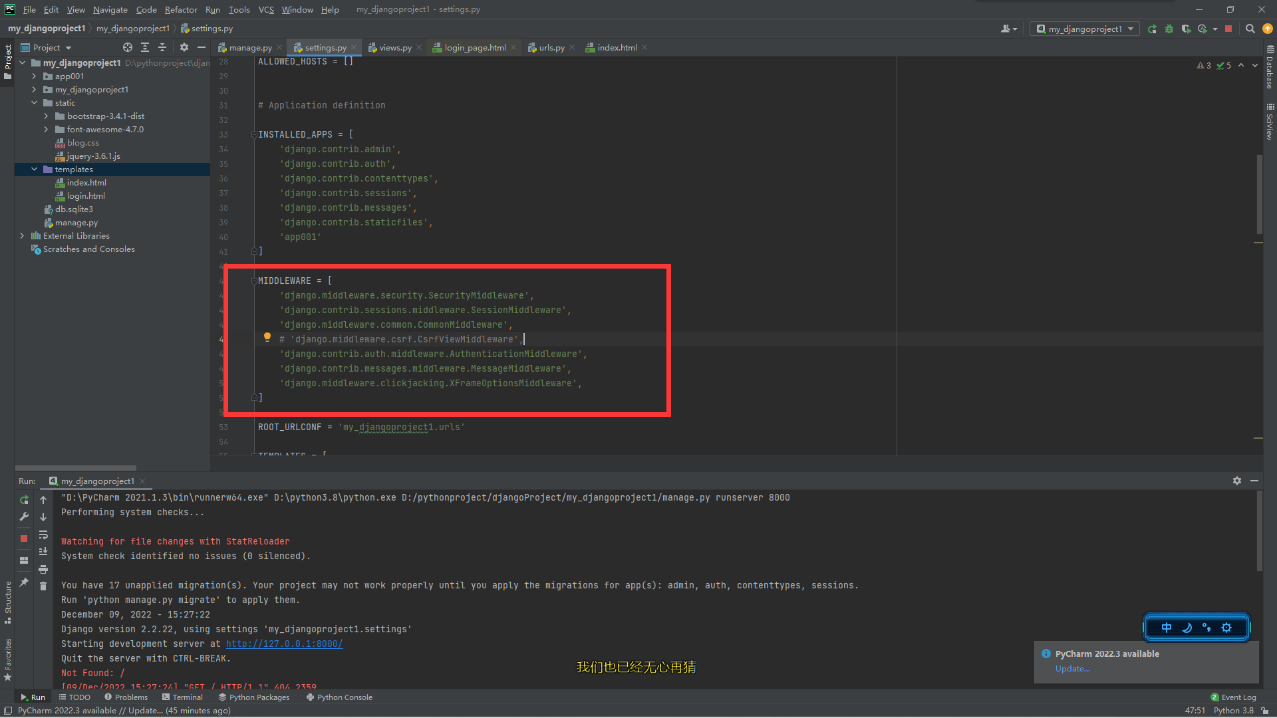The height and width of the screenshot is (718, 1277).
Task: Fold the MIDDLEWARE list in editor gutter
Action: (x=254, y=281)
